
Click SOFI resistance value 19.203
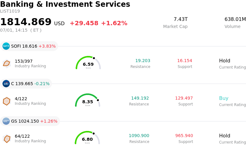143,61
